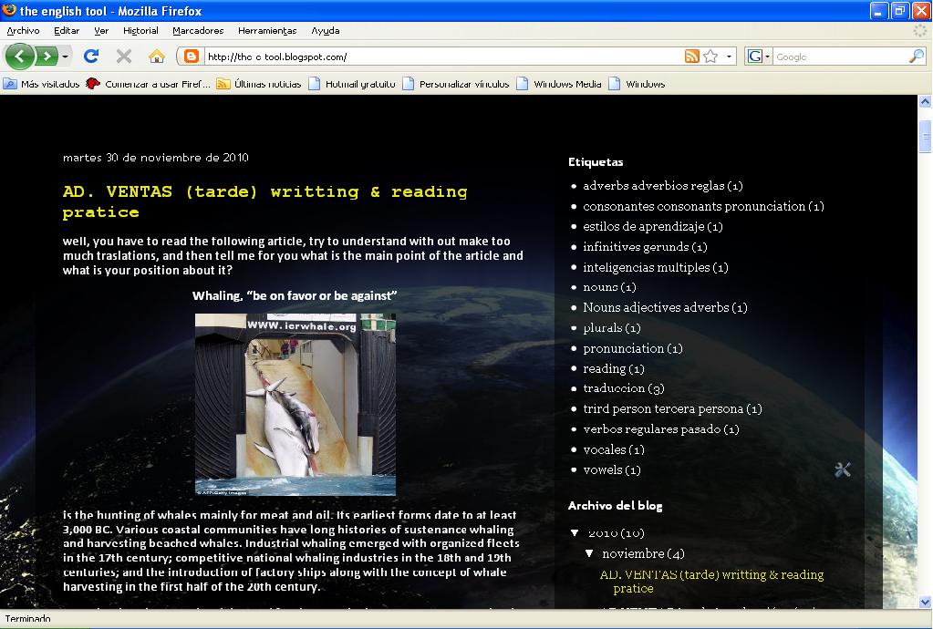Viewport: 933px width, 629px height.
Task: Open the address bar history dropdown arrow
Action: click(729, 57)
